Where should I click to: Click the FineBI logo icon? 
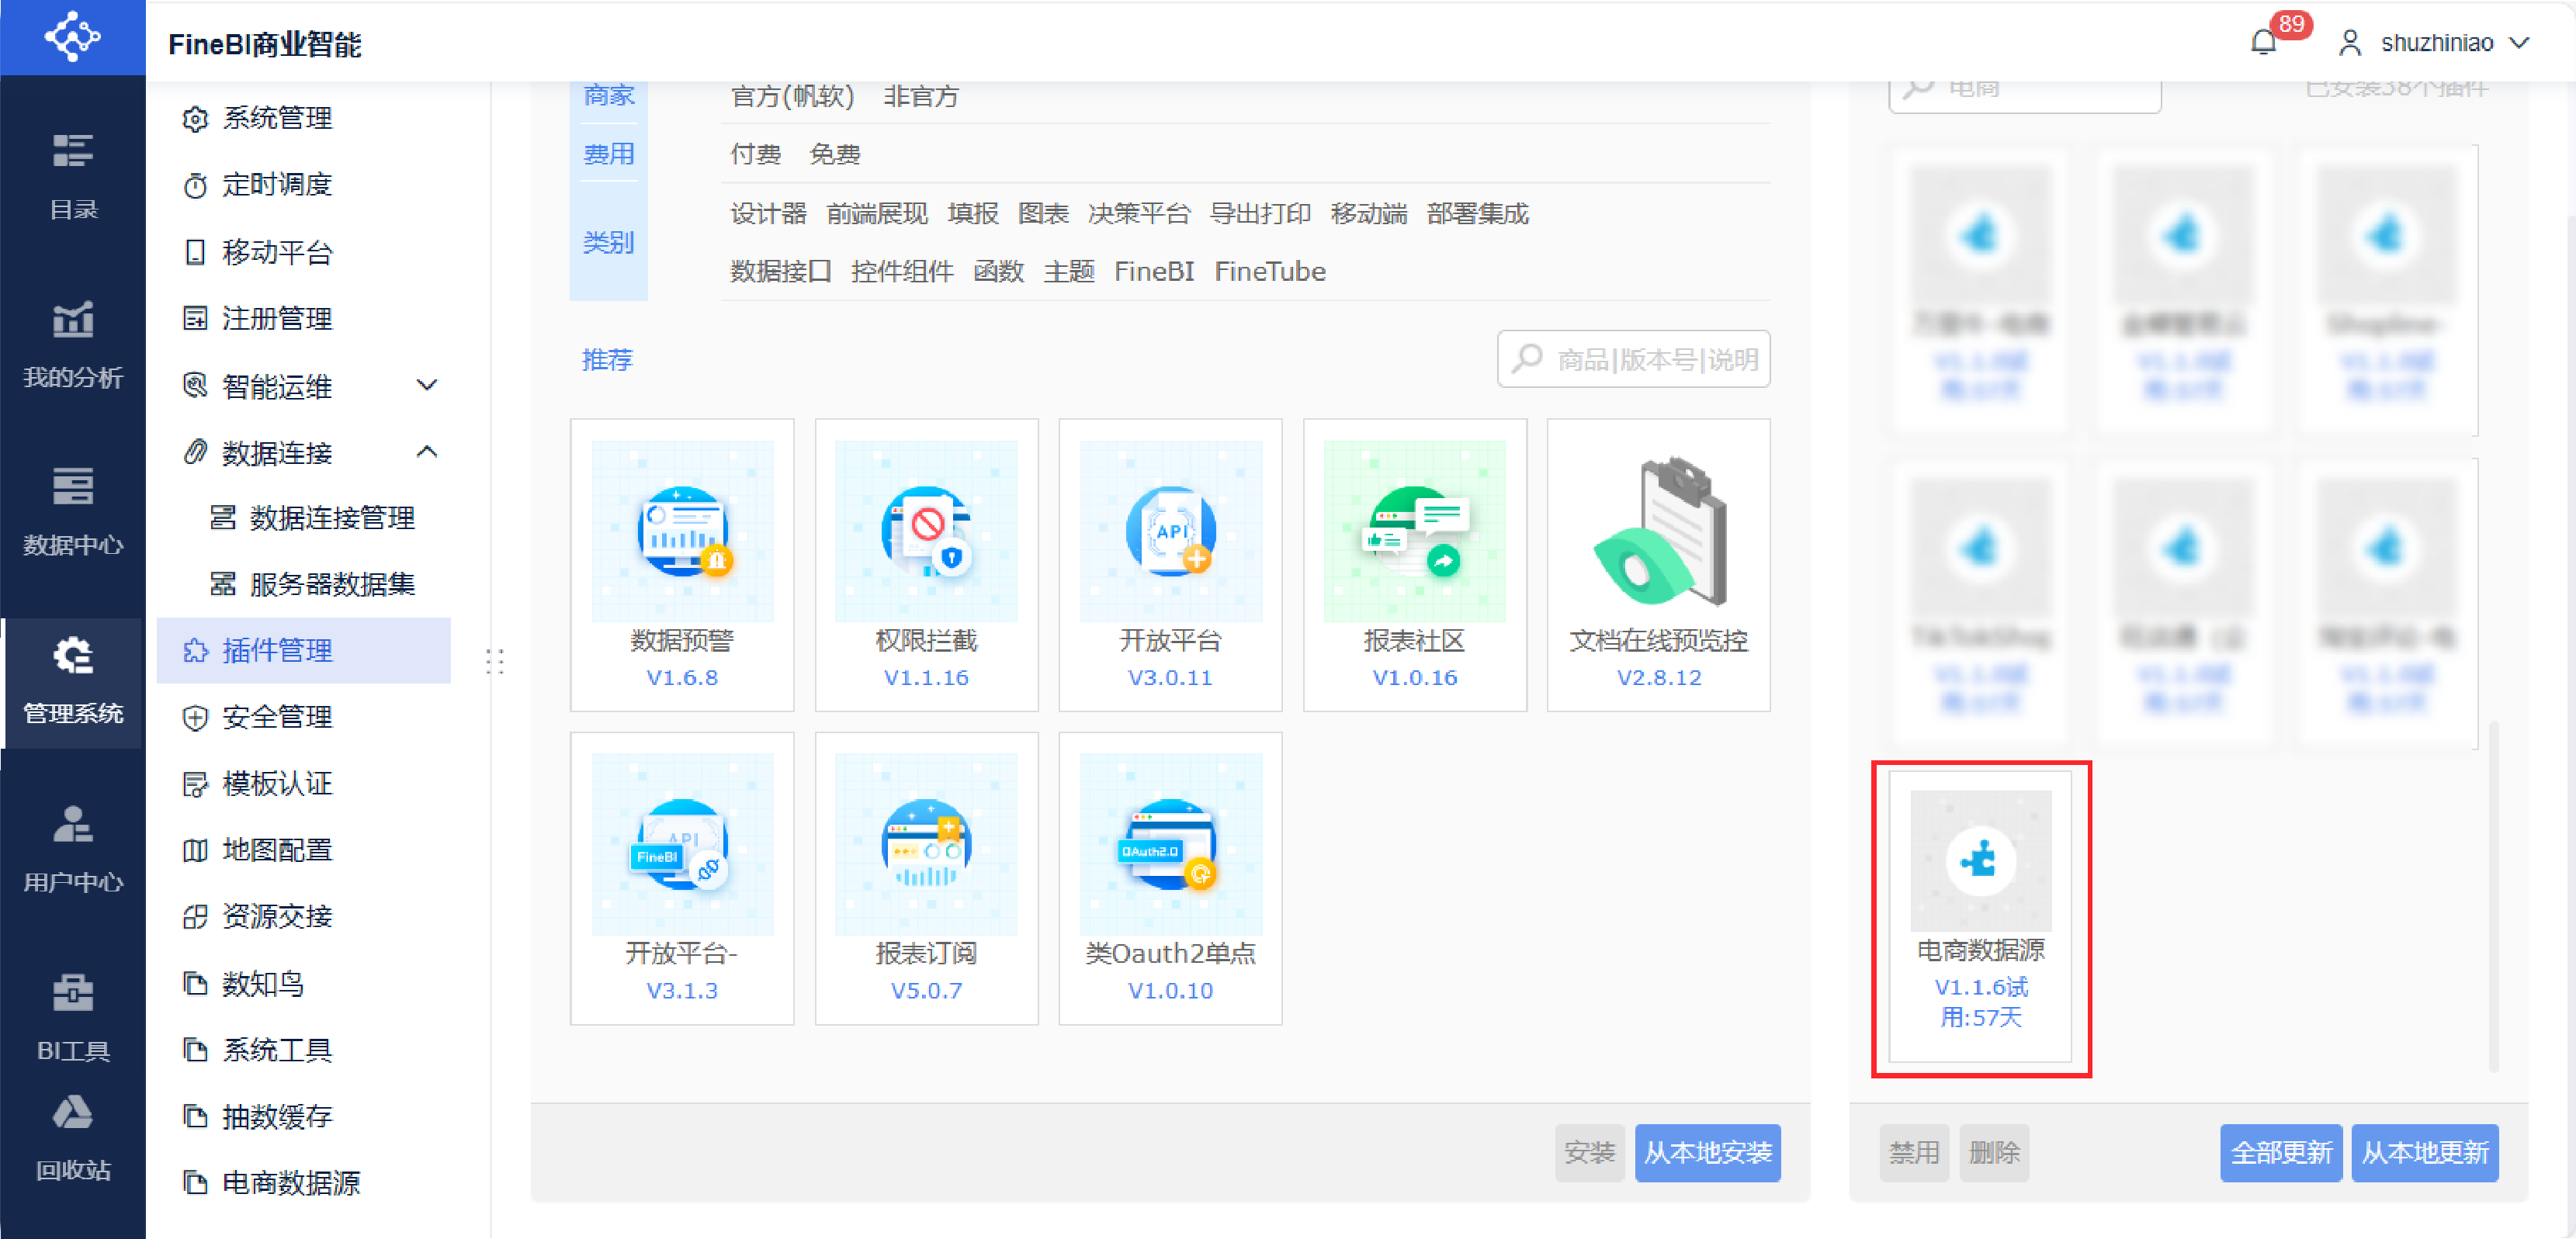click(73, 37)
